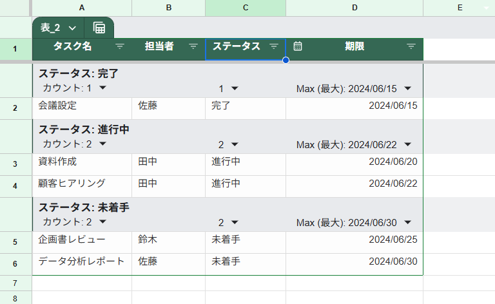495x304 pixels.
Task: Select row 3 header number
Action: tap(15, 164)
